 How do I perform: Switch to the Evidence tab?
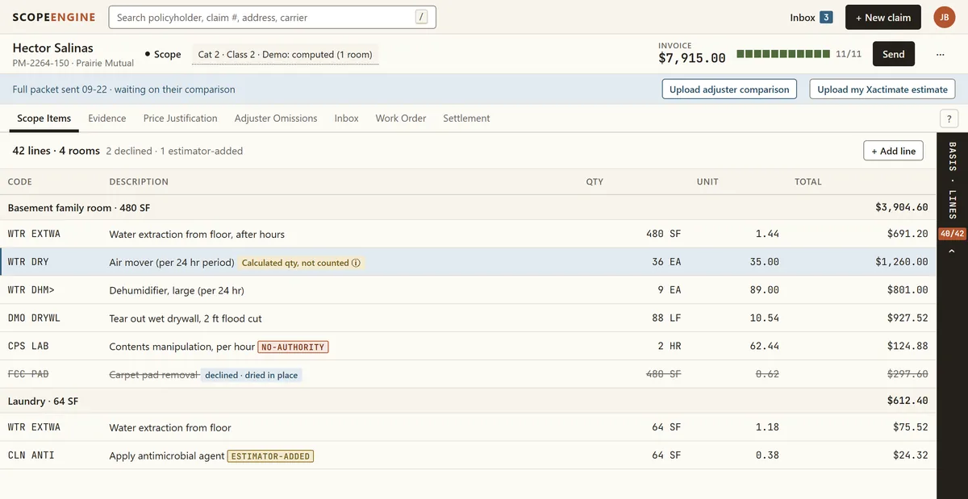tap(107, 119)
